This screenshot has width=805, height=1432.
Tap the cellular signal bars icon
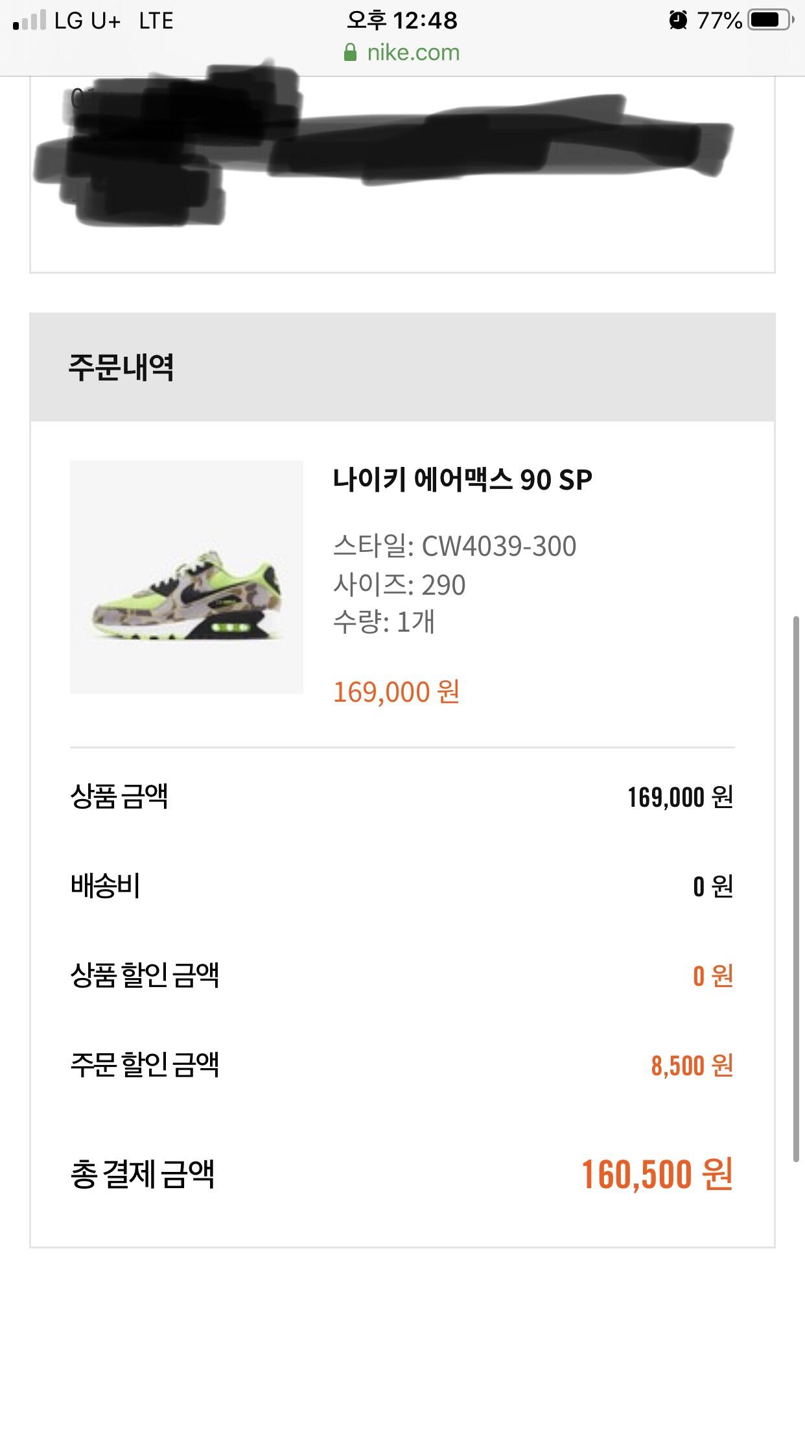click(x=30, y=20)
